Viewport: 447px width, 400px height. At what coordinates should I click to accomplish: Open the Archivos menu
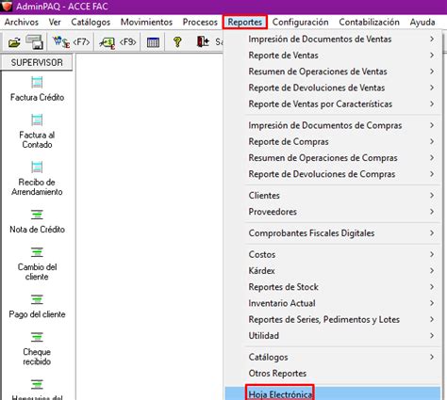22,23
